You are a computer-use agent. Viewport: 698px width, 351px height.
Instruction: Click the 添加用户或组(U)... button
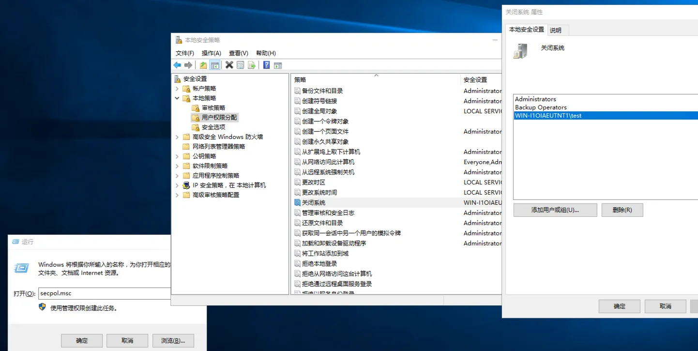[x=555, y=210]
